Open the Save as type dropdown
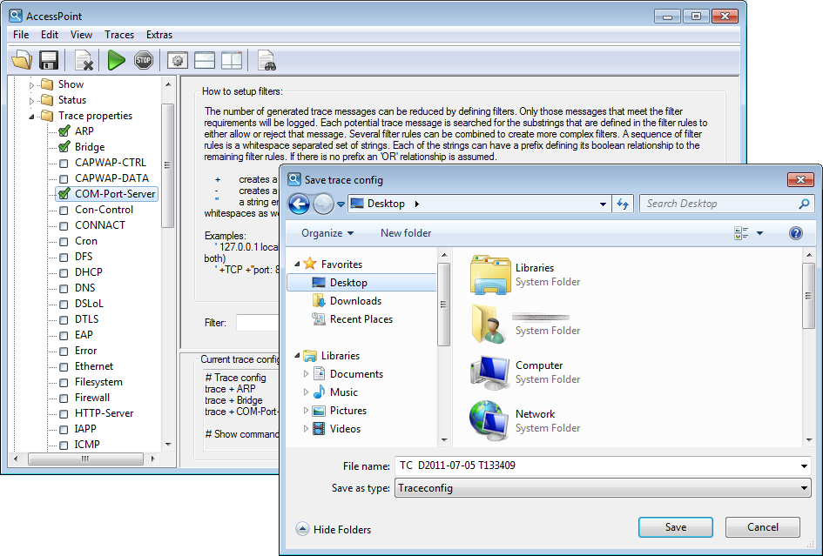 pos(603,488)
